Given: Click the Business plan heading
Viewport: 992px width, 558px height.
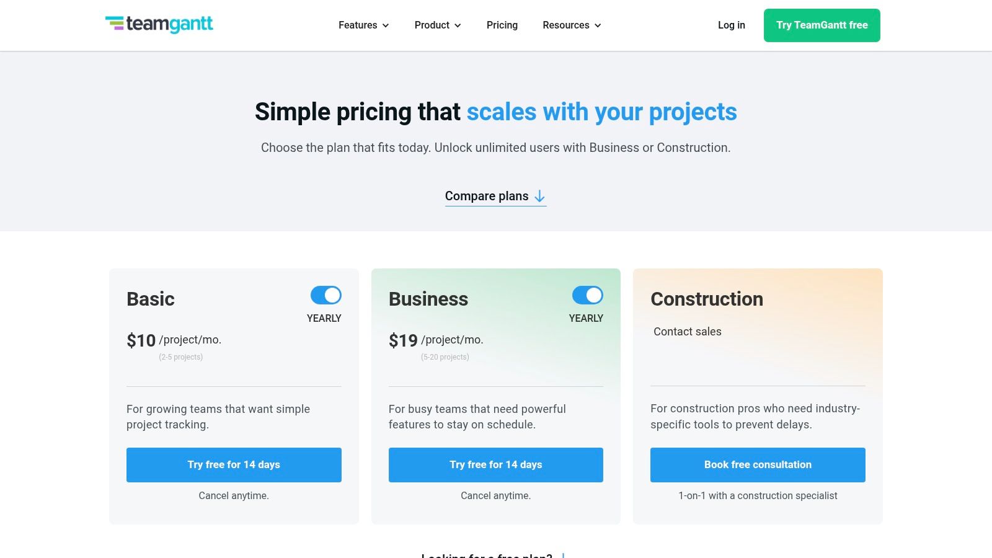Looking at the screenshot, I should 428,299.
